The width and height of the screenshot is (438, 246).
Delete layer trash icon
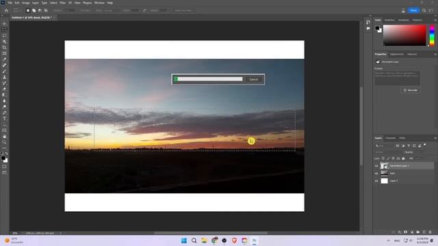tap(430, 232)
